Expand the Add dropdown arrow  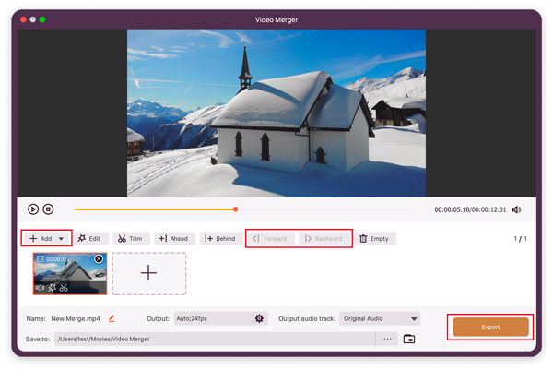click(x=61, y=239)
